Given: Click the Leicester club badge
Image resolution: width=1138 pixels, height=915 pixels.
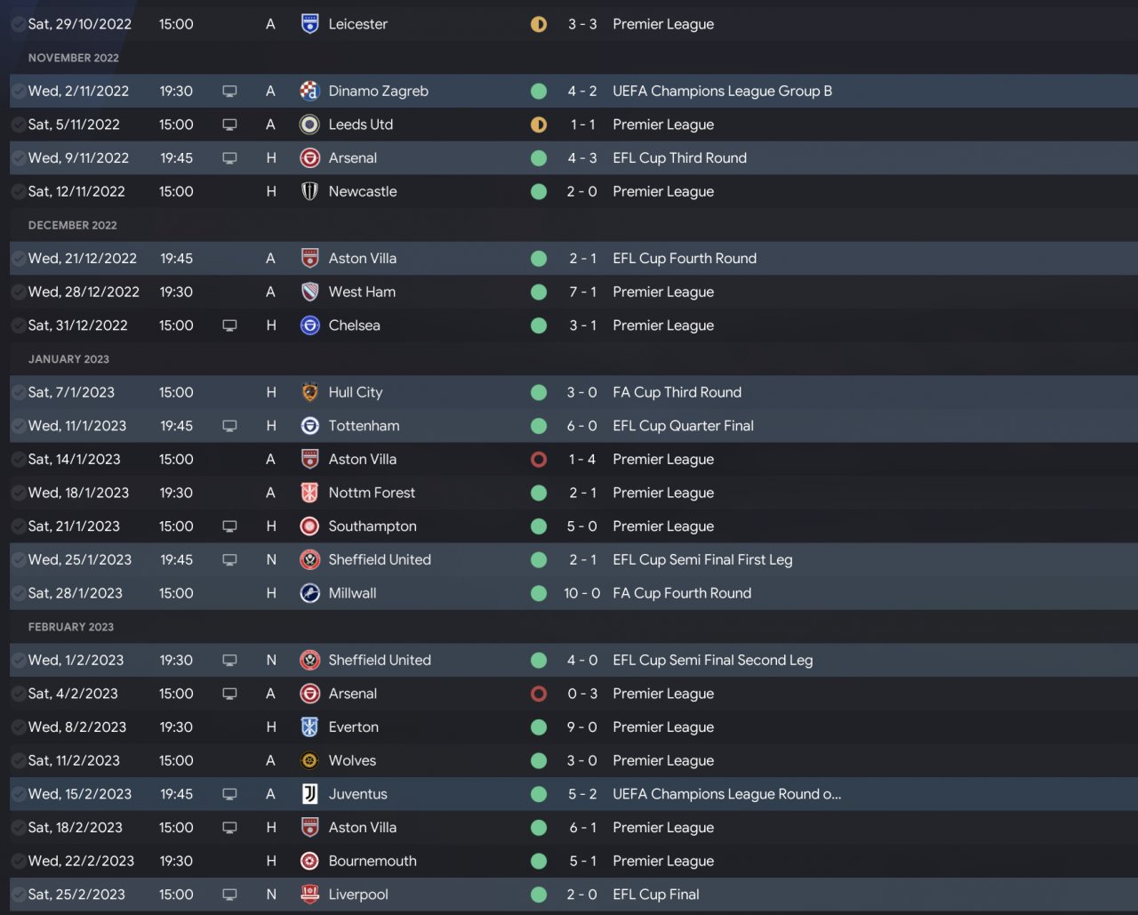Looking at the screenshot, I should pyautogui.click(x=309, y=24).
